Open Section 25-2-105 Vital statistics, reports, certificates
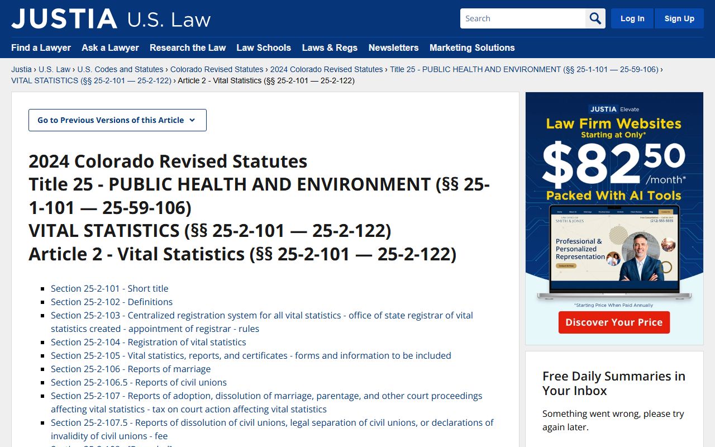This screenshot has width=715, height=447. (251, 355)
